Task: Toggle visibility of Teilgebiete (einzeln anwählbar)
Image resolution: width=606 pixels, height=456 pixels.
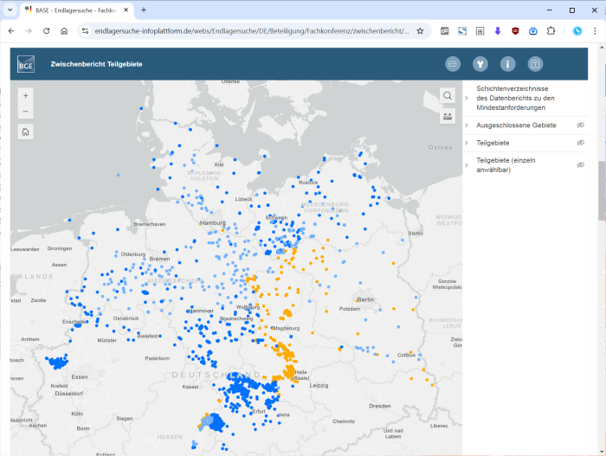Action: pyautogui.click(x=581, y=164)
